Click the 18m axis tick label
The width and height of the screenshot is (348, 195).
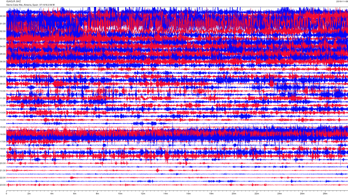point(211,194)
